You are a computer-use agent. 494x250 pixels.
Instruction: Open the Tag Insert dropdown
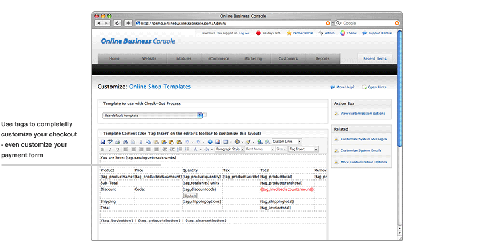303,149
